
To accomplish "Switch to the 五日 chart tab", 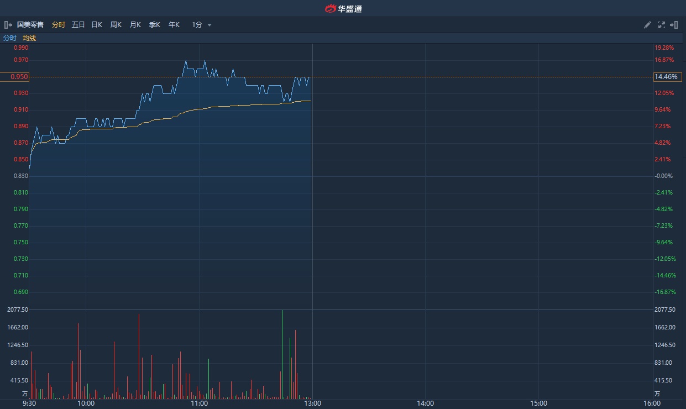I will pos(78,25).
